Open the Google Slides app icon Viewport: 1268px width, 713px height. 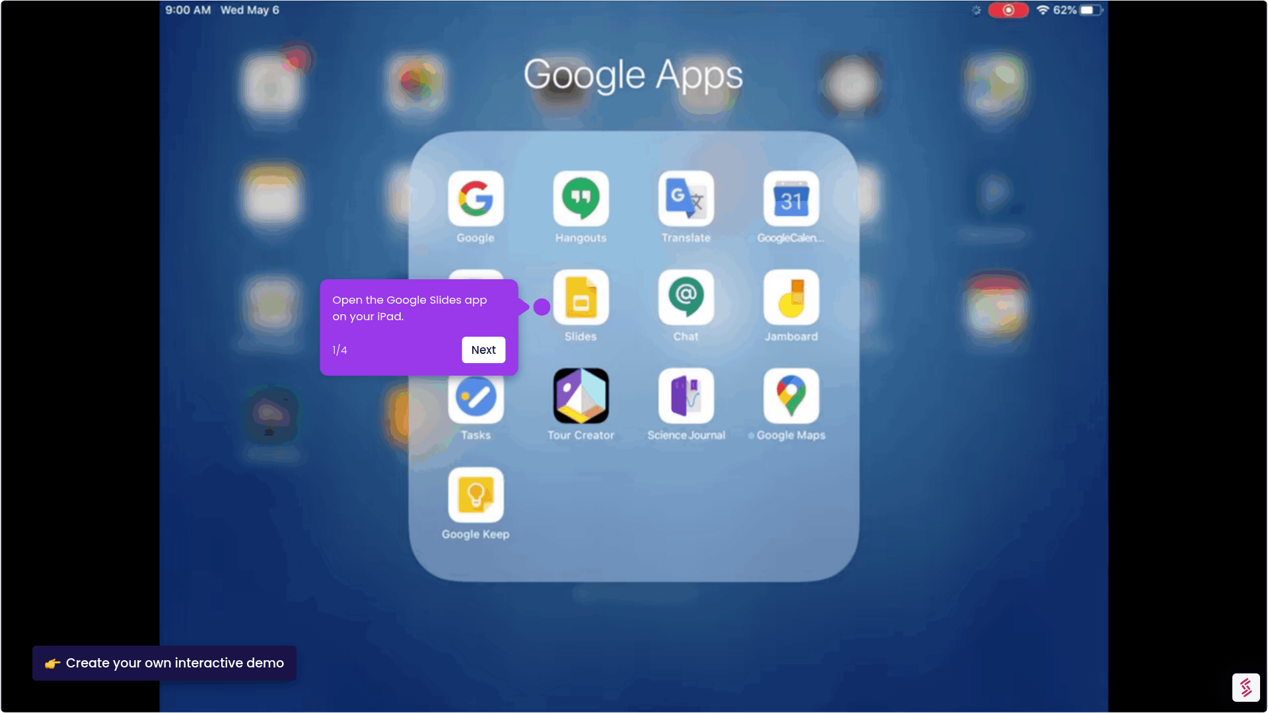pyautogui.click(x=581, y=297)
